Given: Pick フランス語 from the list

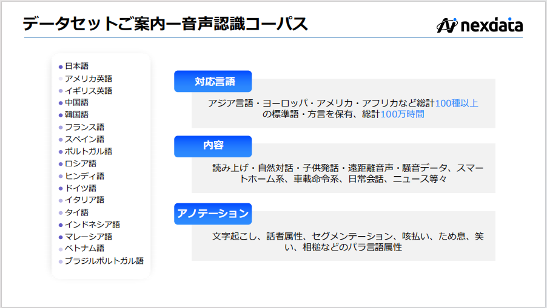Looking at the screenshot, I should tap(84, 127).
